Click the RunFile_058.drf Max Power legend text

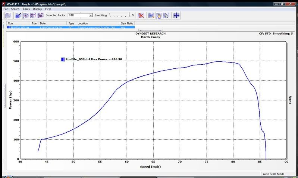tap(94, 59)
